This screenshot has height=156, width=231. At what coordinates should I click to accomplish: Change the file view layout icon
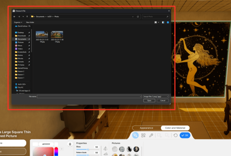[x=155, y=23]
